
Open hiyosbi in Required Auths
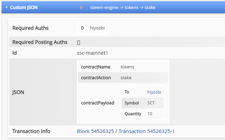tap(97, 28)
